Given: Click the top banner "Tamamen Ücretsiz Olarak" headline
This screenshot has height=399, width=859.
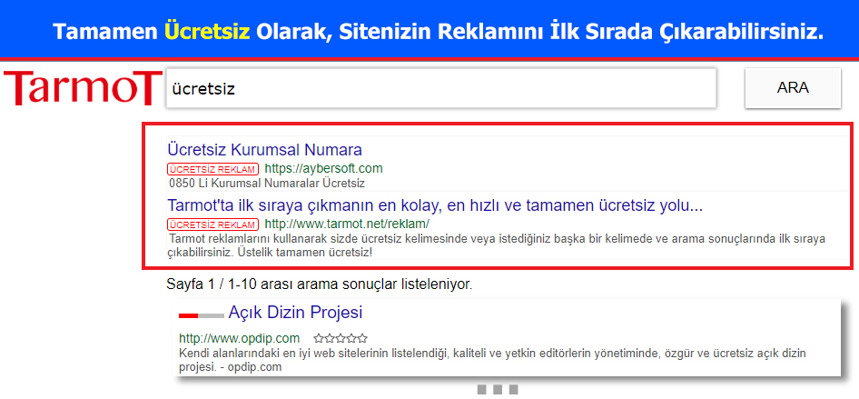Looking at the screenshot, I should [x=439, y=31].
